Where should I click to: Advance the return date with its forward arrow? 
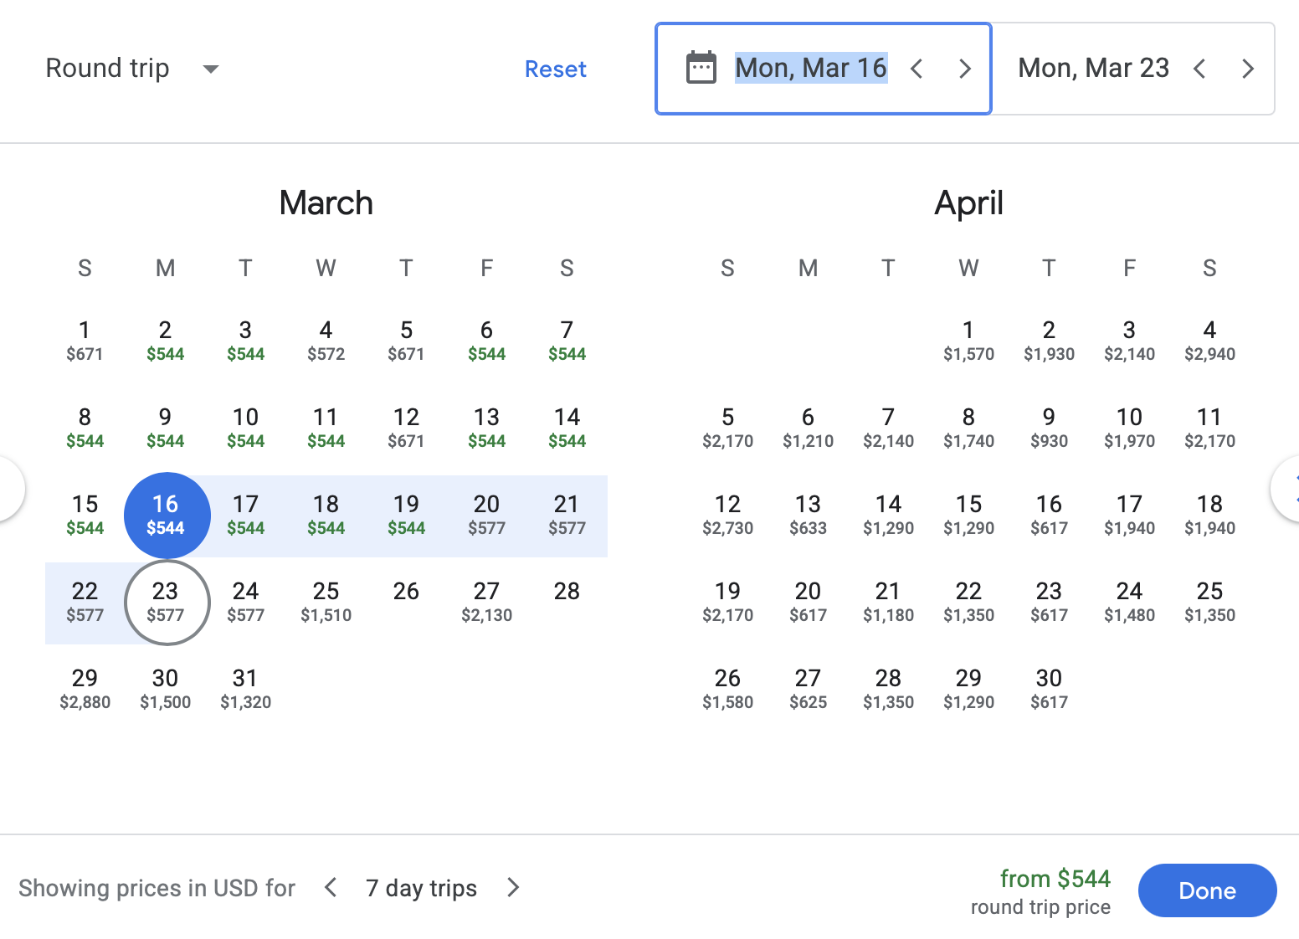pos(1247,69)
